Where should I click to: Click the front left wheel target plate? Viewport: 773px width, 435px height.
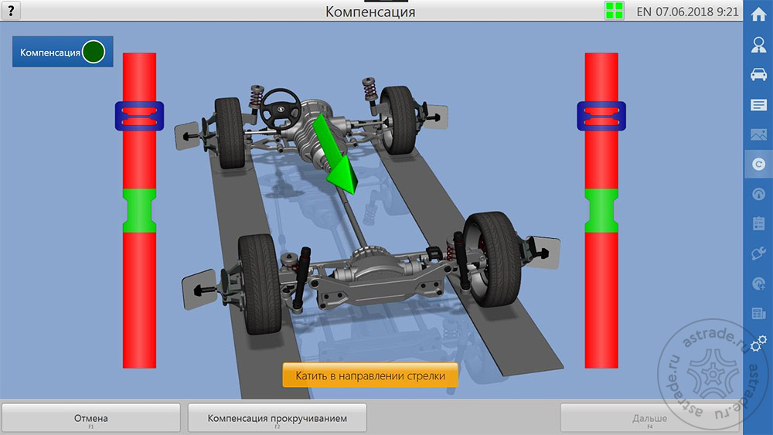186,136
